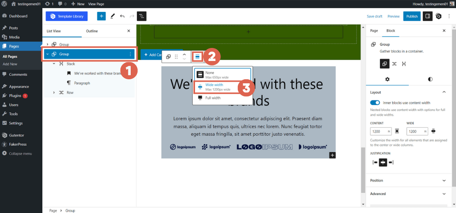This screenshot has height=213, width=456.
Task: Toggle Inner blocks use content width
Action: coord(375,103)
